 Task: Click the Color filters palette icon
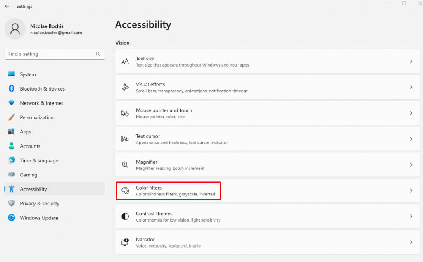pyautogui.click(x=125, y=191)
